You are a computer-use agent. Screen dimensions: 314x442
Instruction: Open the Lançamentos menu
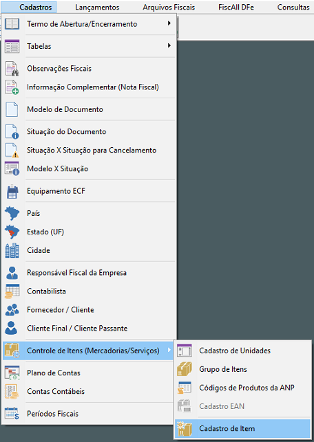[x=97, y=7]
